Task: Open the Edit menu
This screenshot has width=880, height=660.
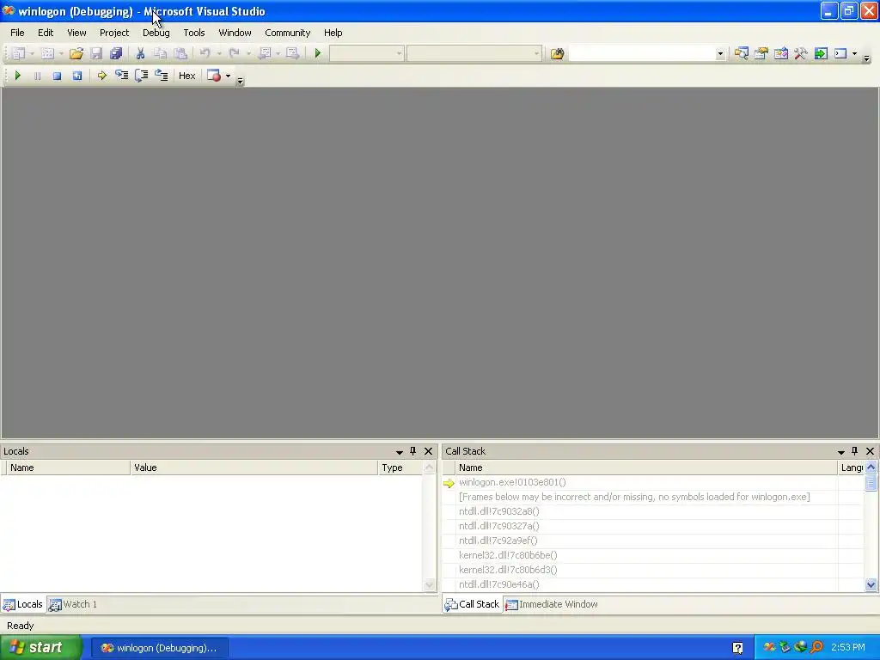Action: 46,33
